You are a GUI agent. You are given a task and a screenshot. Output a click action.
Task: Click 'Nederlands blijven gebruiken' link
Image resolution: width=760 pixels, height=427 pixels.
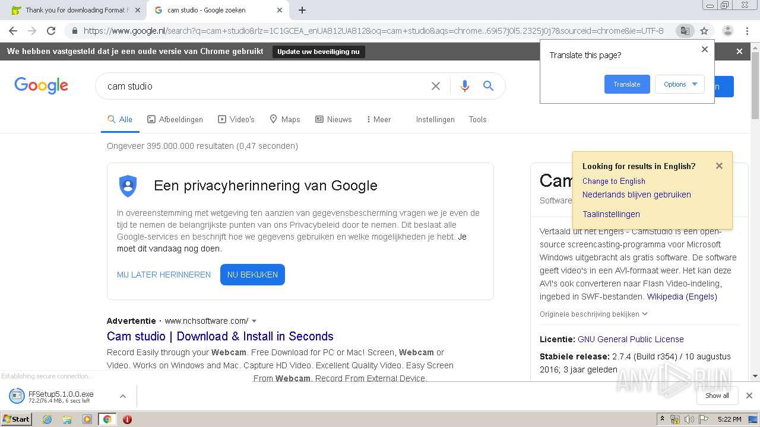[x=636, y=195]
